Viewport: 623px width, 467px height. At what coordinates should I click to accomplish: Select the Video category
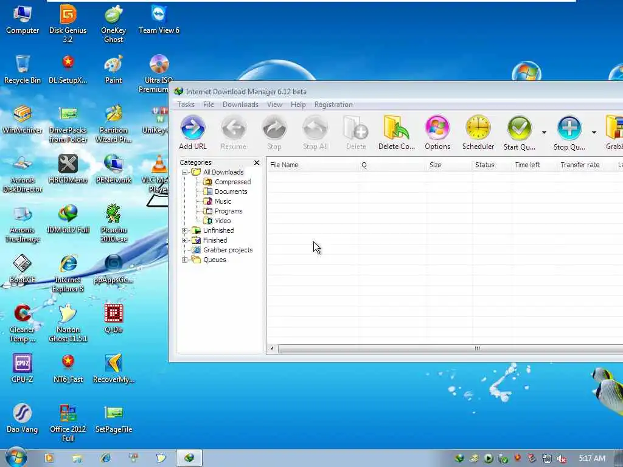[217, 221]
